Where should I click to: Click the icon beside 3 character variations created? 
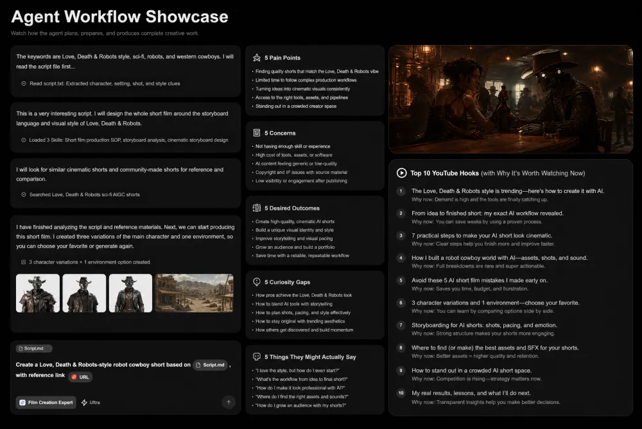click(24, 262)
